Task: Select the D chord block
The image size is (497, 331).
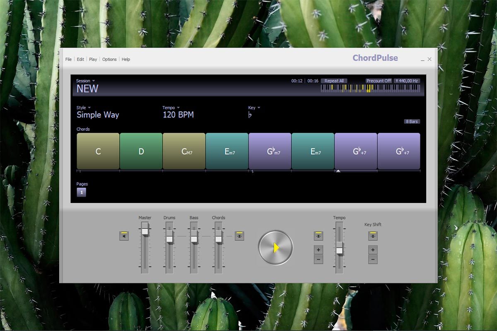Action: pyautogui.click(x=141, y=151)
